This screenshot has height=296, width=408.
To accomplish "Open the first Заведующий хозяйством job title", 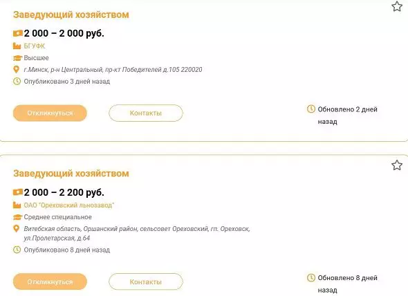I will 71,15.
